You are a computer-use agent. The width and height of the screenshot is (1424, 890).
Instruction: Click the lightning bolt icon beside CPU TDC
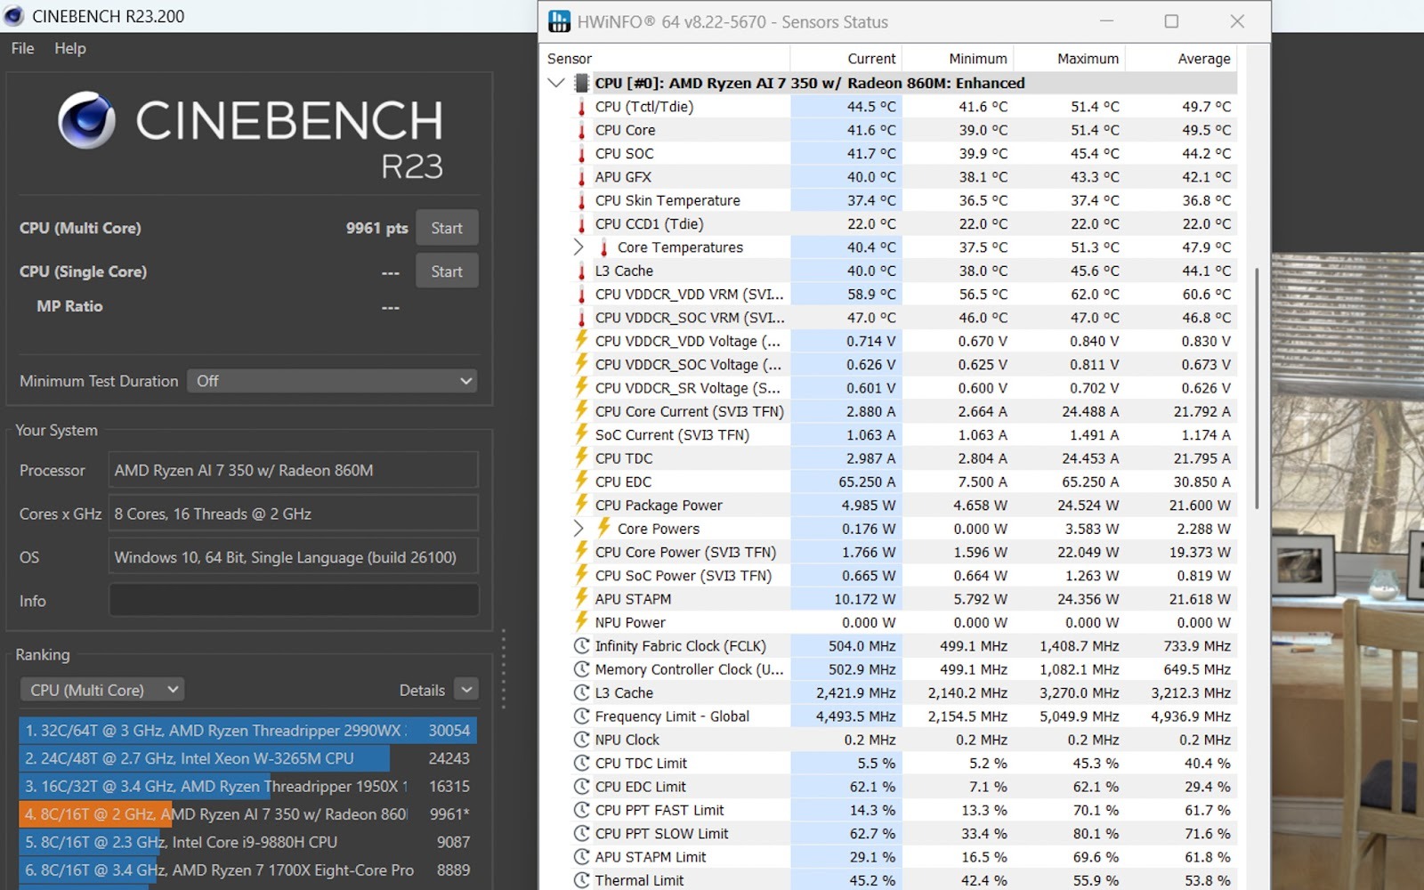pyautogui.click(x=582, y=457)
